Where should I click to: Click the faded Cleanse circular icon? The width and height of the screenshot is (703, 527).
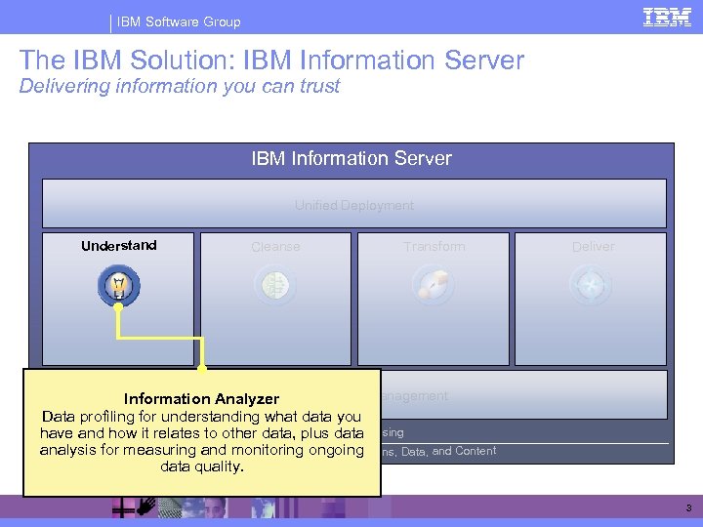tap(275, 285)
